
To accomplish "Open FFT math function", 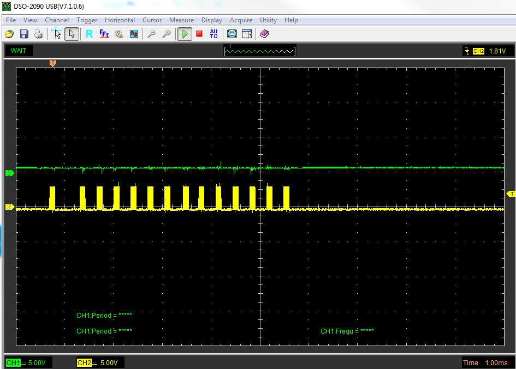I will coord(104,34).
